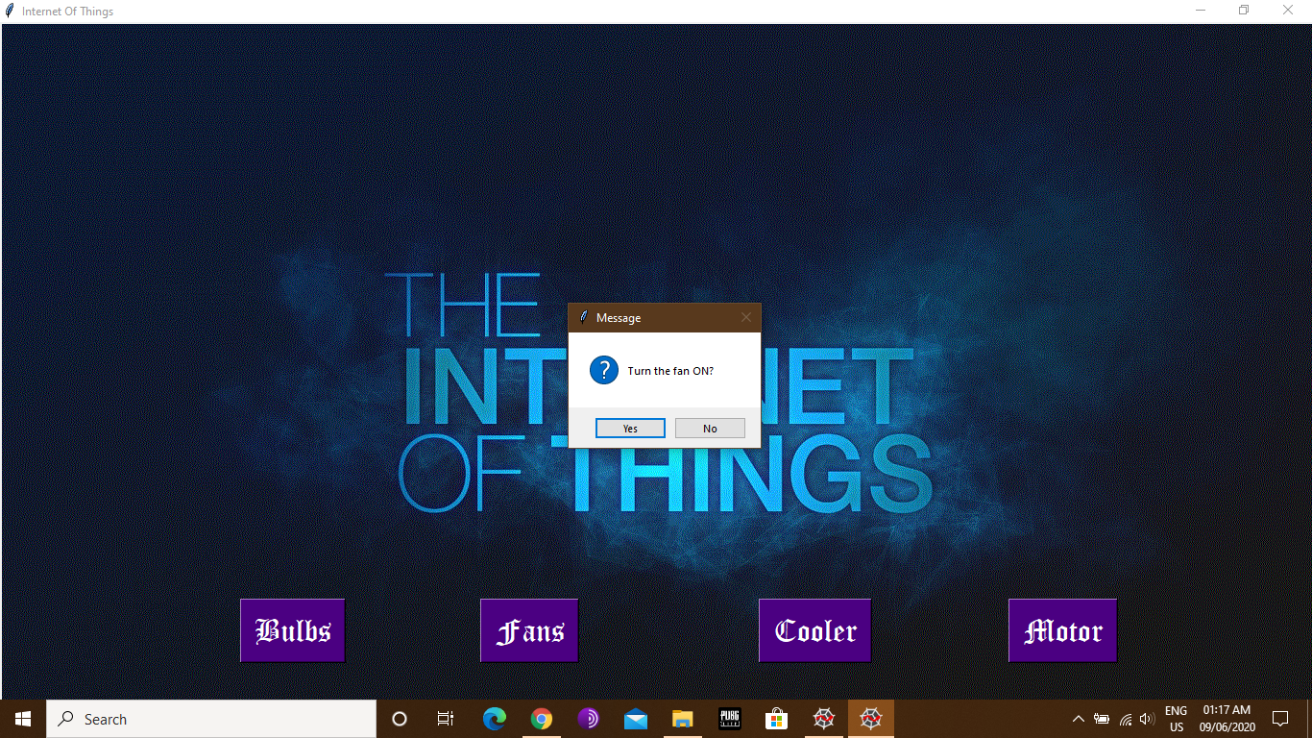Click the 'Message' dialog title text
The height and width of the screenshot is (738, 1312).
pyautogui.click(x=619, y=318)
